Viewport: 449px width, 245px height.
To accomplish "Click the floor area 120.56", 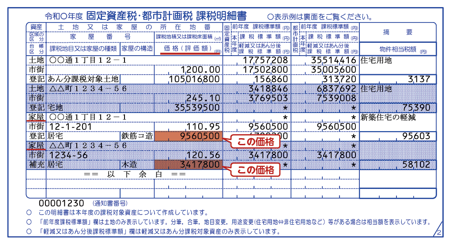I will pos(204,155).
